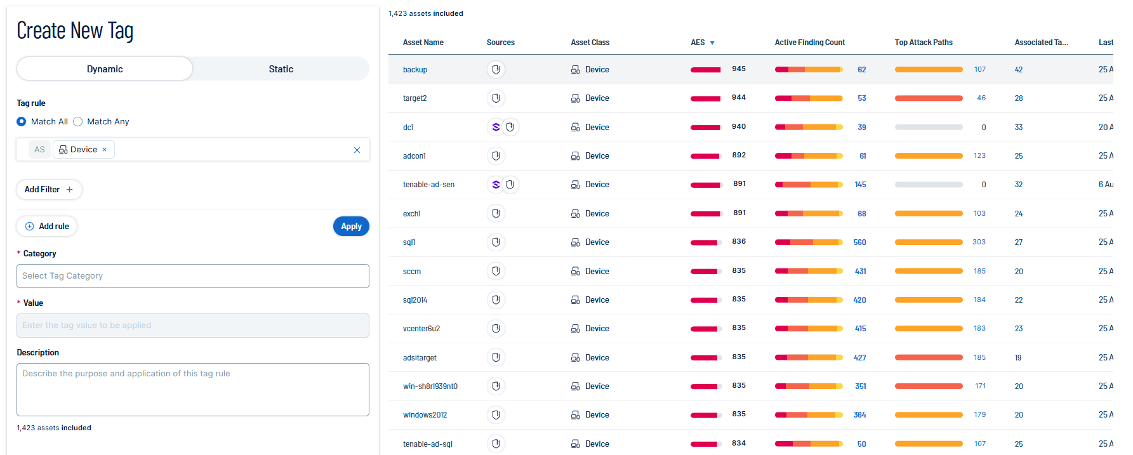Click the shield source icon for windows2012
1133x455 pixels.
[496, 415]
